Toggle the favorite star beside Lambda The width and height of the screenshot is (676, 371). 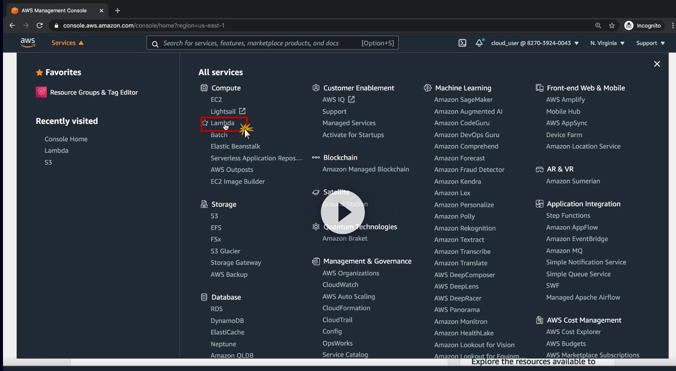tap(205, 123)
